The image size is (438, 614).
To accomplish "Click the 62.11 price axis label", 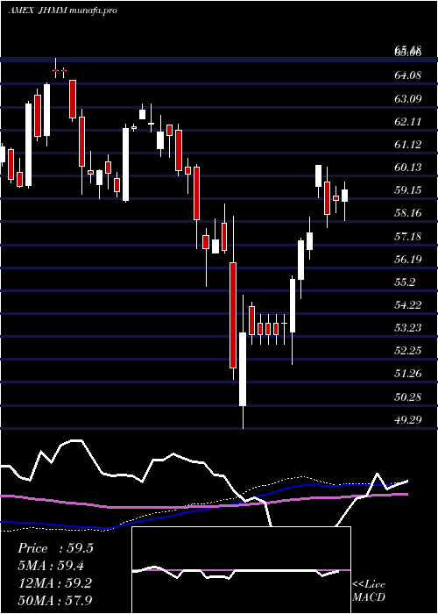I will (x=408, y=122).
